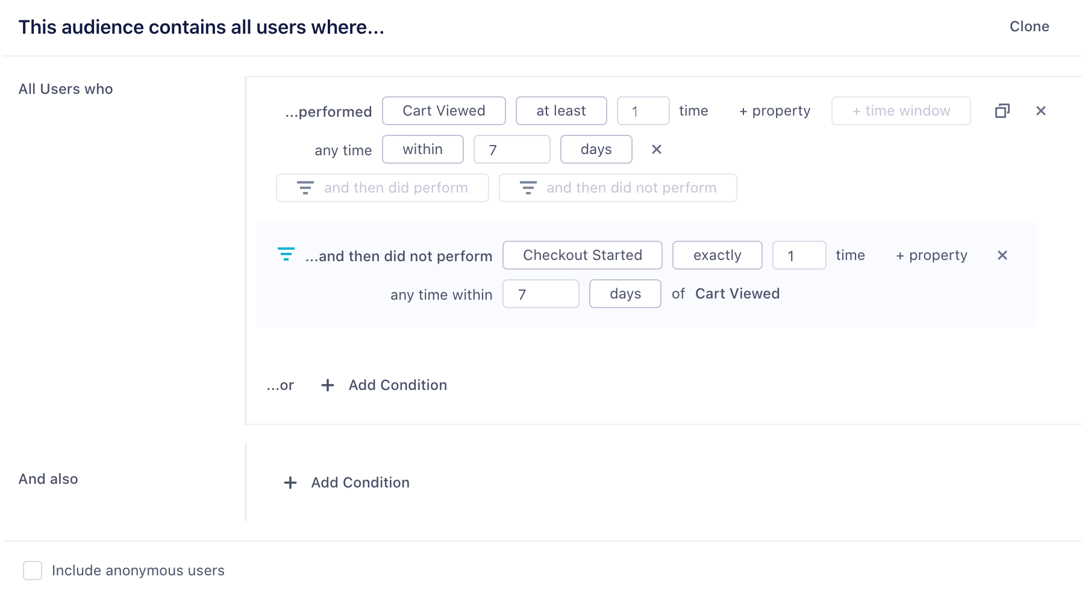
Task: Delete the Checkout Started funnel condition
Action: pyautogui.click(x=1002, y=255)
